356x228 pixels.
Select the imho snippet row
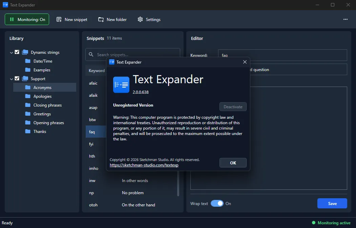(96, 168)
